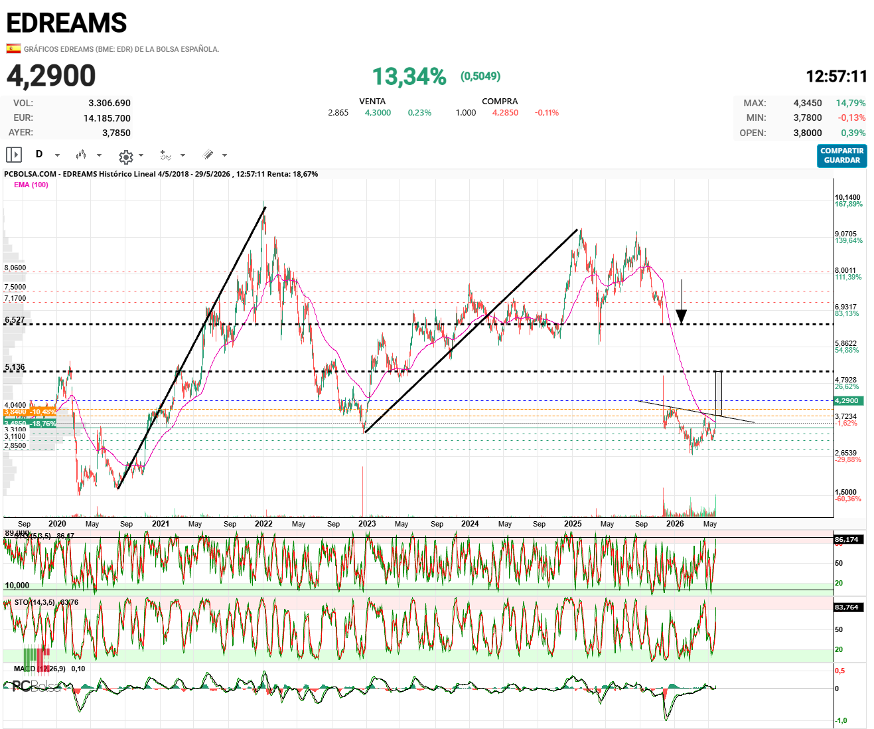Click the 6,527 horizontal level label
This screenshot has height=729, width=874.
point(15,320)
